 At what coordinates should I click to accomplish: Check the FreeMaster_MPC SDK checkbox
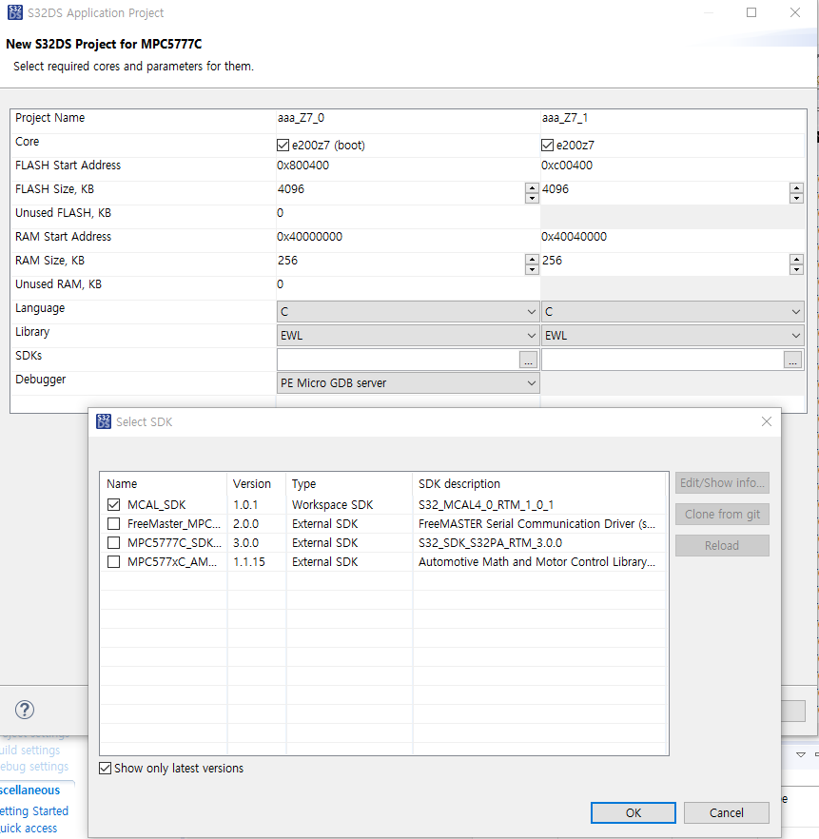(113, 523)
